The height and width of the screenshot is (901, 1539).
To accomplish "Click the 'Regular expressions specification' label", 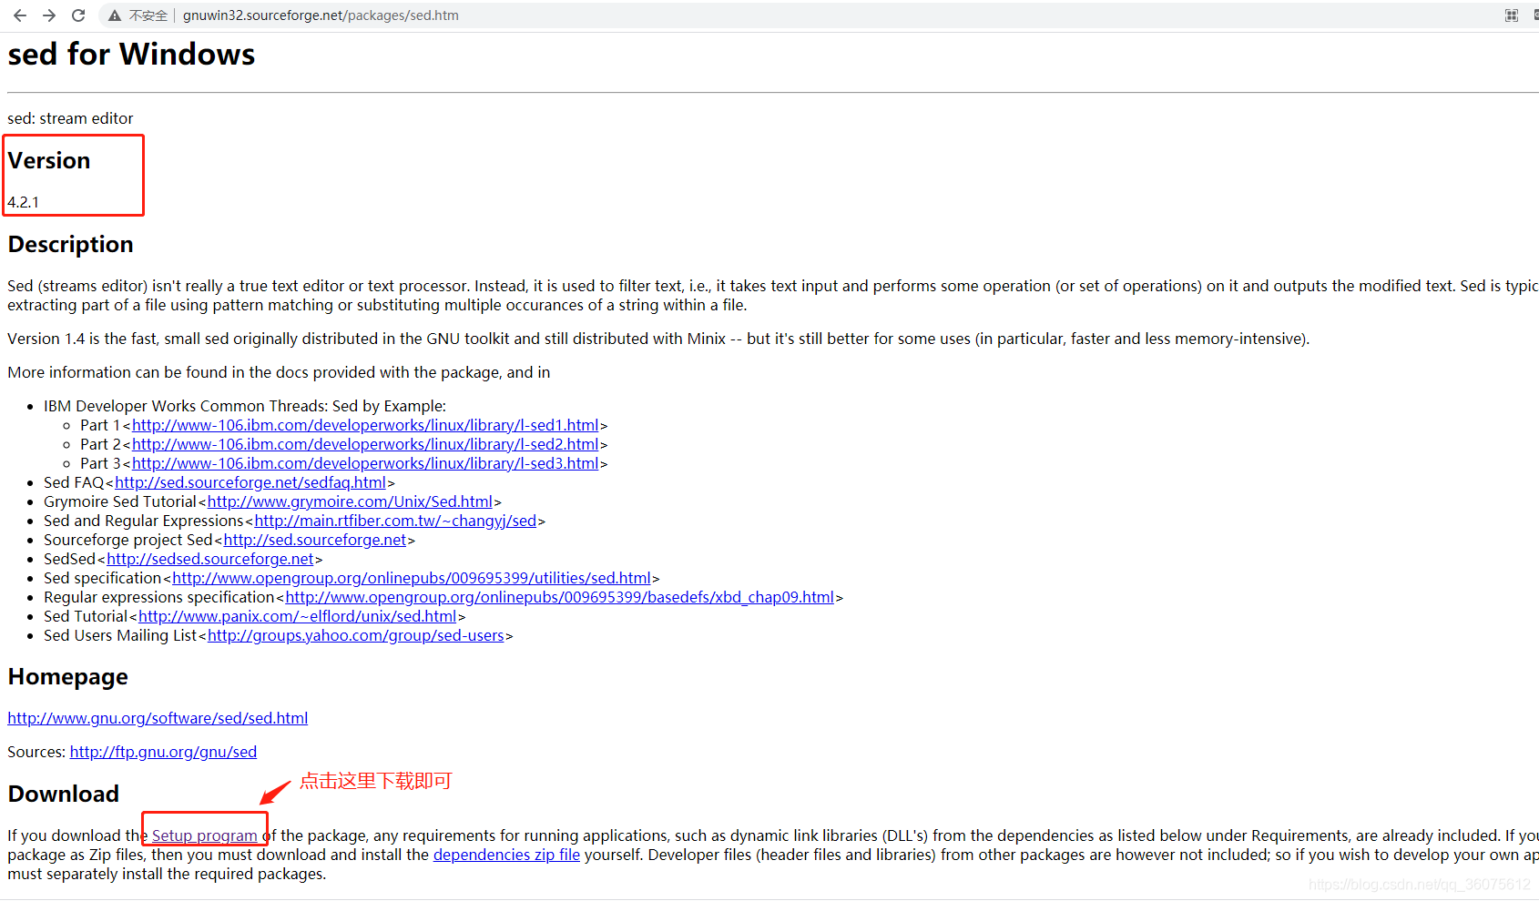I will (x=159, y=597).
